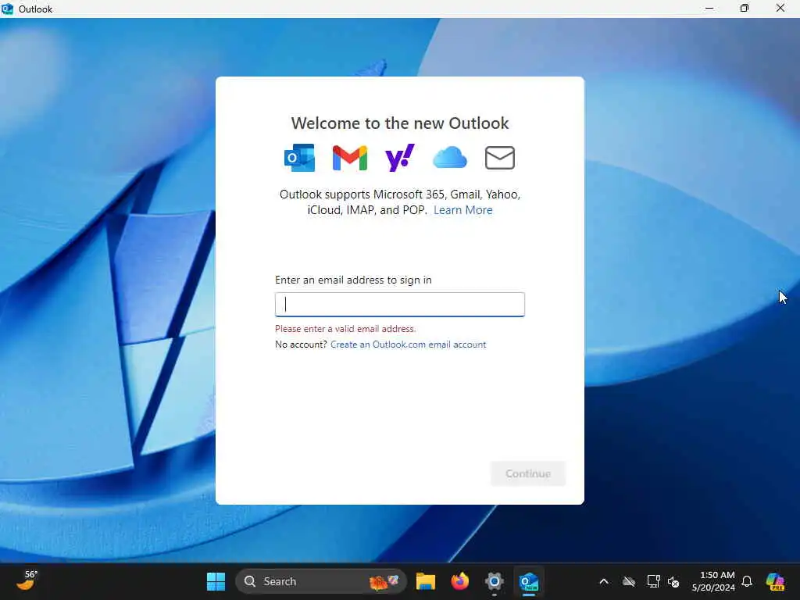Click the Outlook app icon in the title bar
The image size is (800, 600).
coord(8,9)
